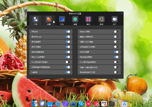Turn off the 显示启动Logo switch

pyautogui.click(x=68, y=37)
